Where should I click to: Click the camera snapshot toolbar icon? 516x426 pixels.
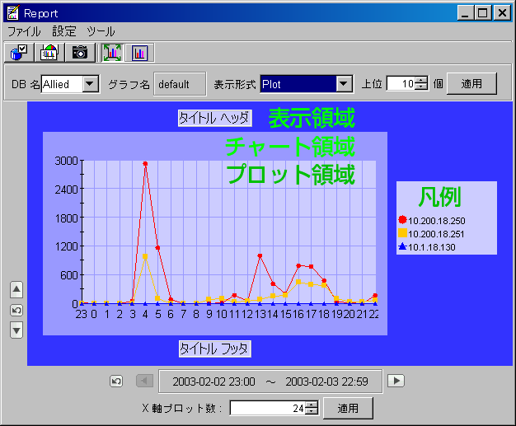80,52
